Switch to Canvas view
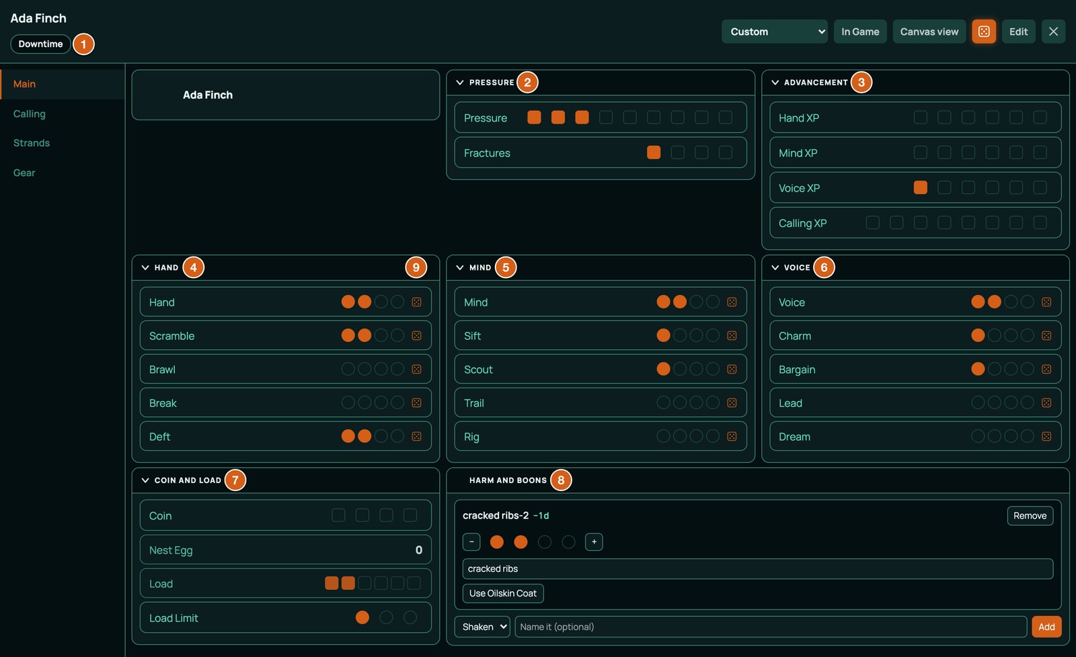This screenshot has width=1076, height=657. [929, 32]
